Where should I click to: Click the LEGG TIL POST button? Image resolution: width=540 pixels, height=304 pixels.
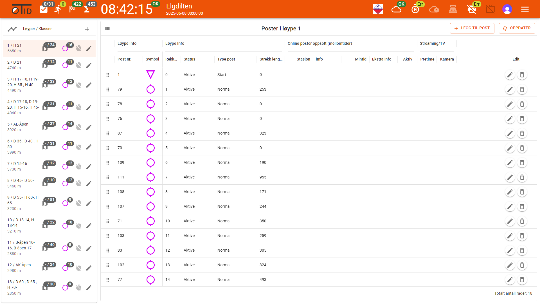tap(472, 28)
